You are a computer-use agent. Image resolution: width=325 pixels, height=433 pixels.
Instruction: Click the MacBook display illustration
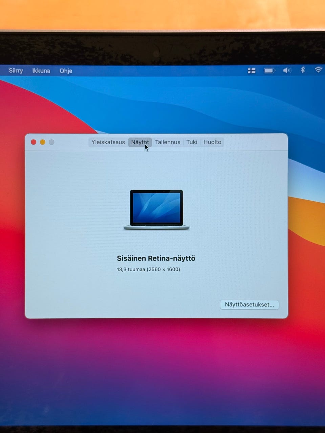point(156,210)
